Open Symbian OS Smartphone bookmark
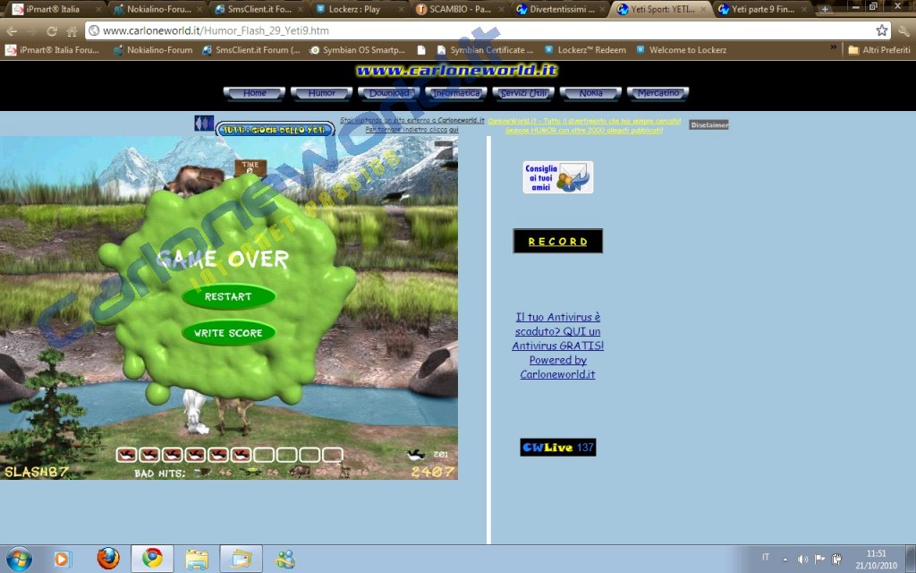 pyautogui.click(x=357, y=50)
